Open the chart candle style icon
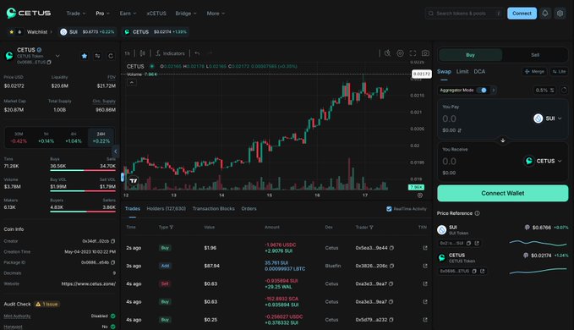Viewport: 574px width, 330px height. tap(142, 53)
